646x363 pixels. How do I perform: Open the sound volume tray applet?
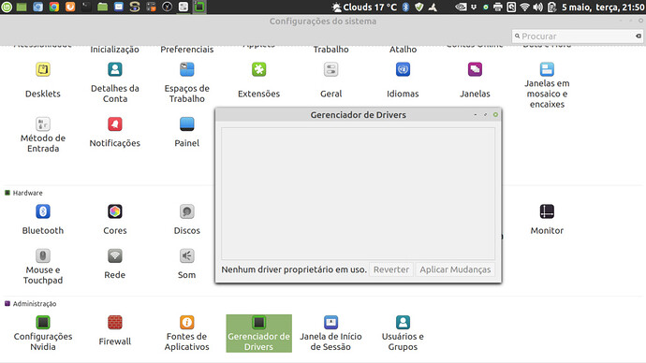[537, 7]
